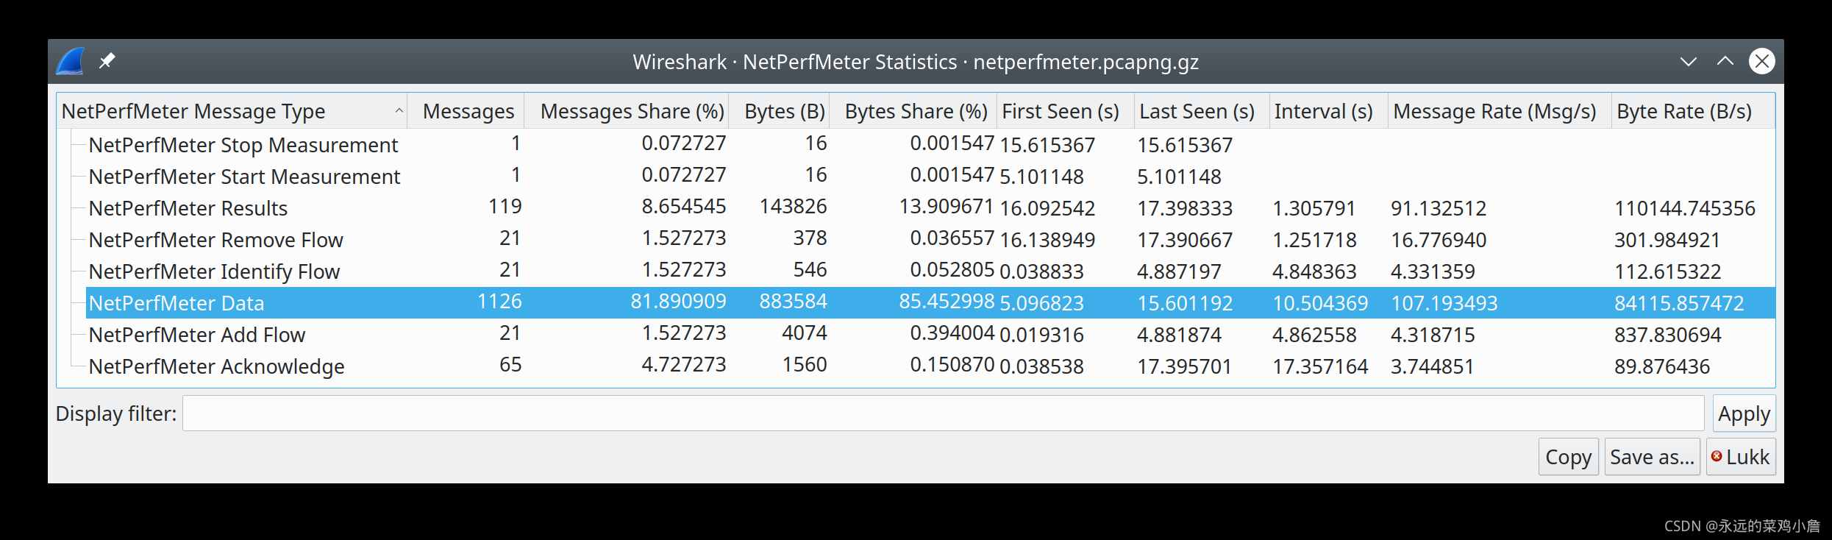
Task: Click the upward chevron in title bar
Action: point(1725,61)
